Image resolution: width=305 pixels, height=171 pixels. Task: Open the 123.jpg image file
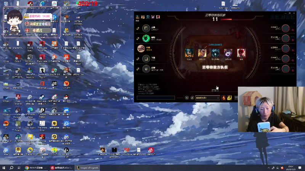pos(6,98)
